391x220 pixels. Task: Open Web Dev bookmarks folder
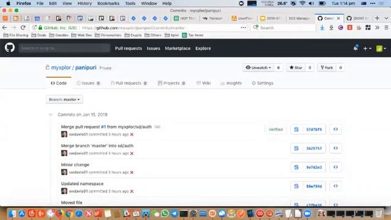[x=81, y=35]
